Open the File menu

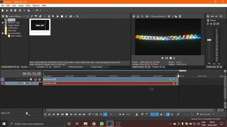[x=2, y=6]
